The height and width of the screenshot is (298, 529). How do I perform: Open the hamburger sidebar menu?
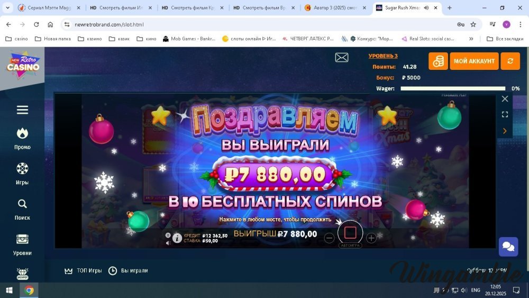tap(22, 110)
